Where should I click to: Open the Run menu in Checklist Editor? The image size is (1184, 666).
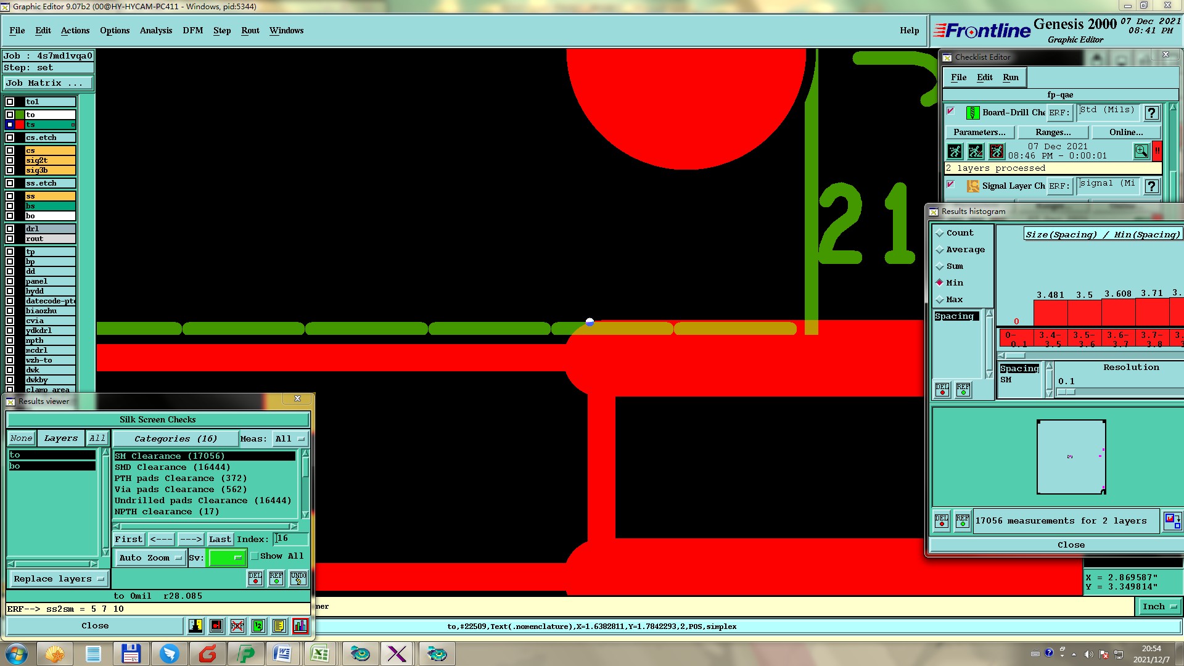point(1010,77)
